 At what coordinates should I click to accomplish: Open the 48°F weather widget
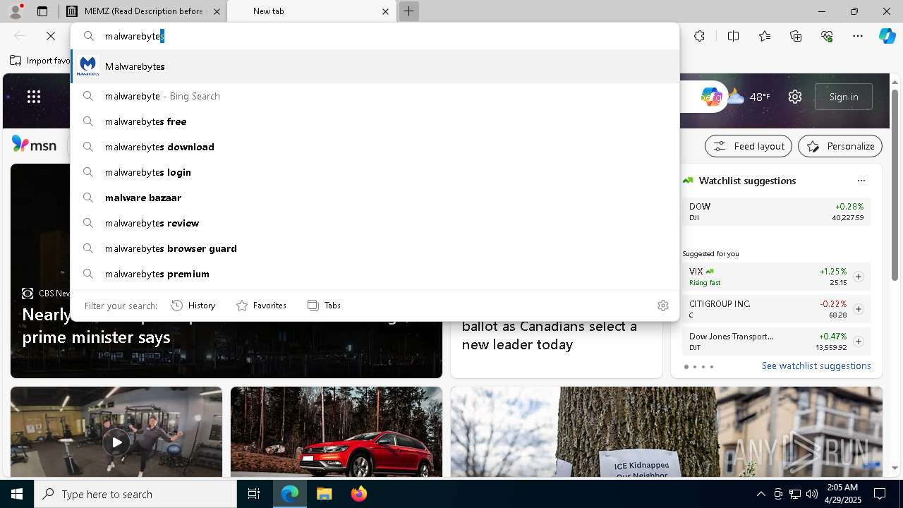(749, 97)
